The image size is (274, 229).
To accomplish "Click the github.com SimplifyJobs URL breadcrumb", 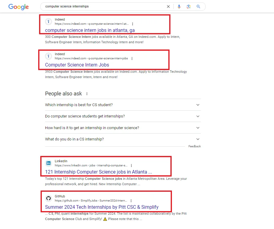I will (x=91, y=201).
